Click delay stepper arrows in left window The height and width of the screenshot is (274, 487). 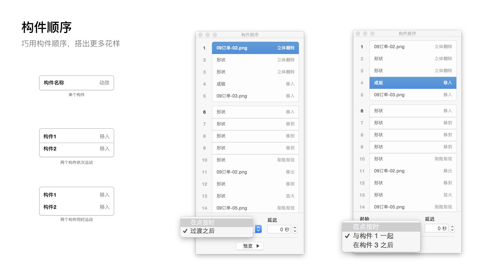[x=295, y=229]
